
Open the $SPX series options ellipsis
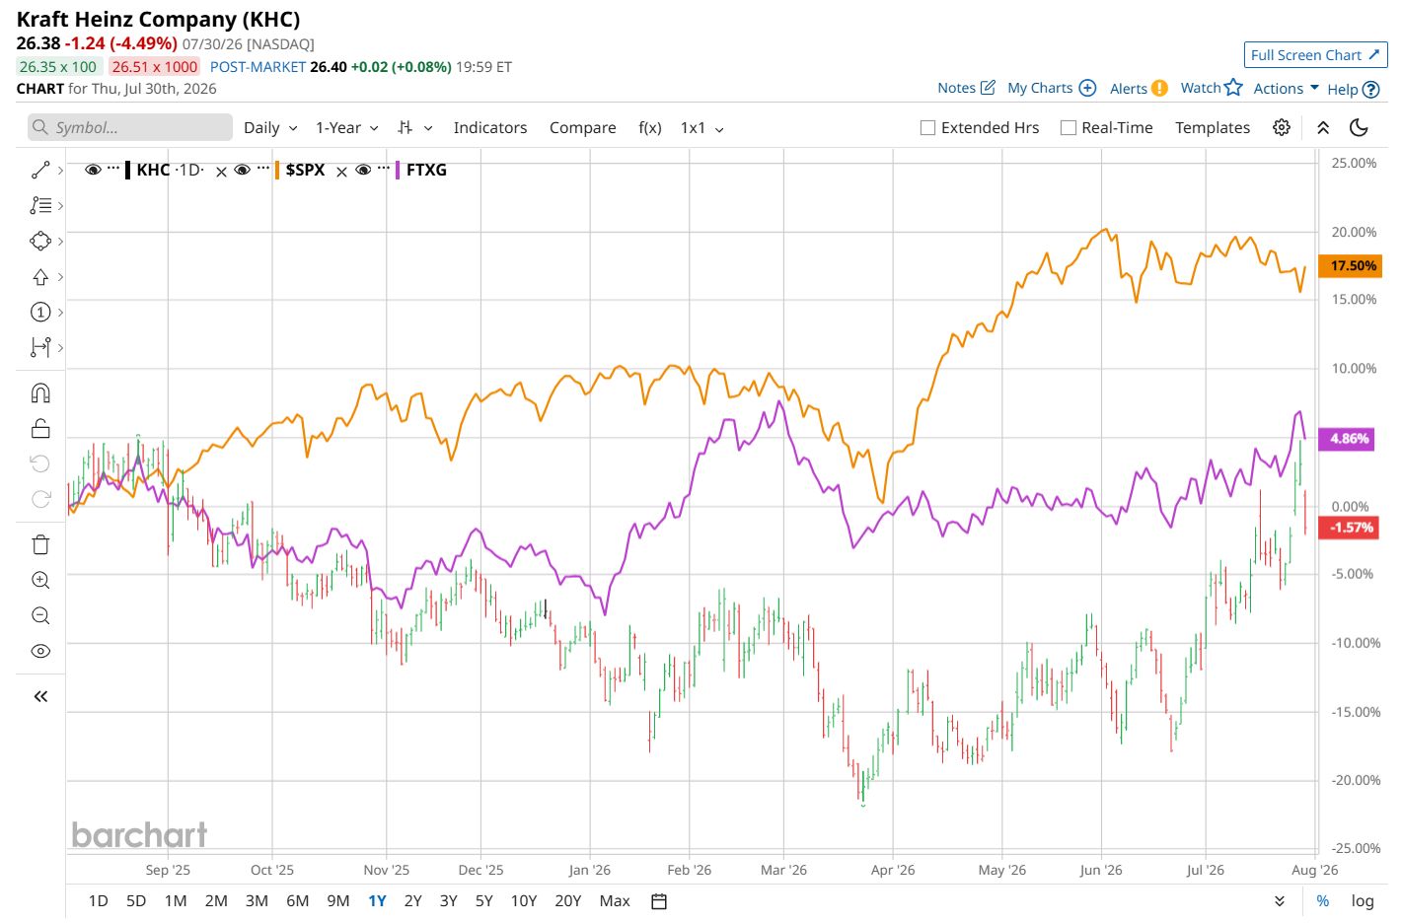262,168
